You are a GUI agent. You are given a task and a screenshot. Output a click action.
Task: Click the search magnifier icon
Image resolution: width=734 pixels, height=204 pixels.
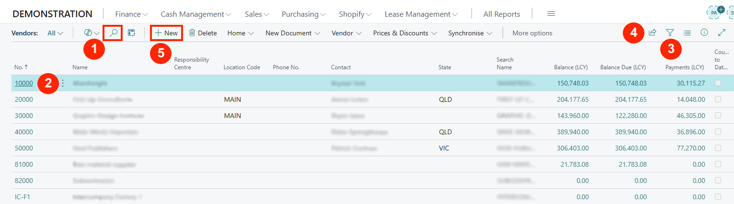(114, 33)
